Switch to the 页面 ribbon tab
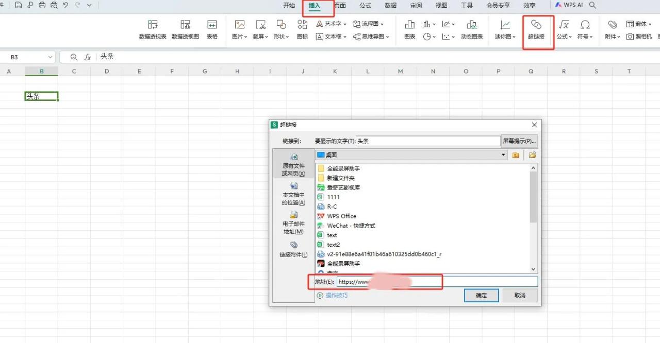Viewport: 660px width, 343px height. click(x=340, y=6)
